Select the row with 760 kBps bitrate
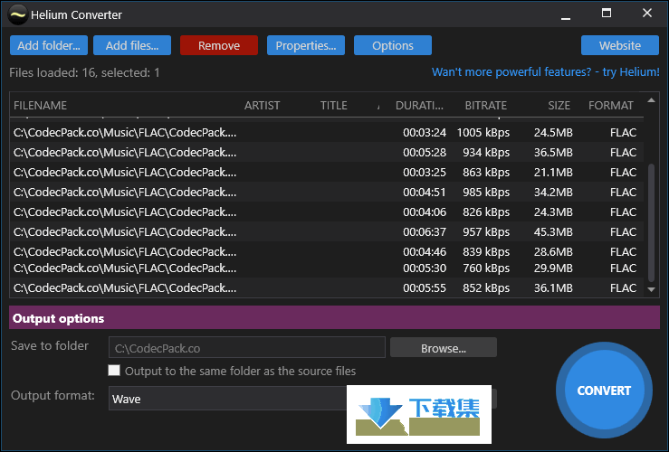 [x=327, y=268]
